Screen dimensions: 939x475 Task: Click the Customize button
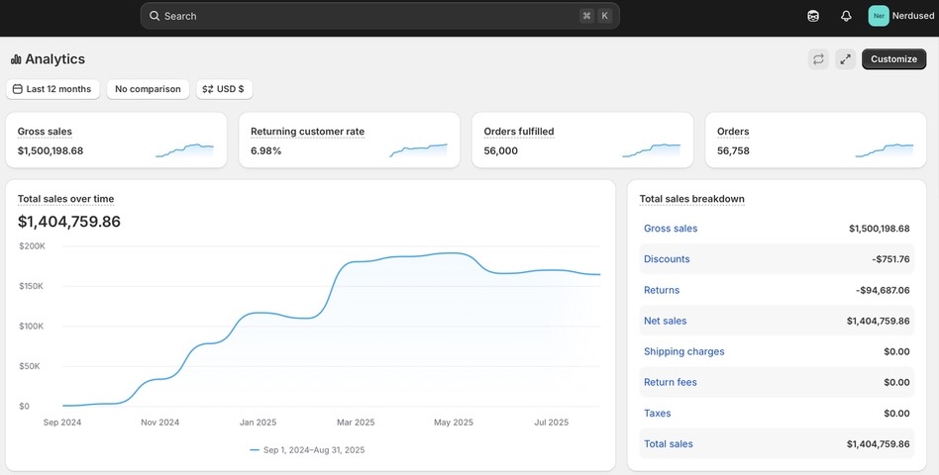pos(893,59)
